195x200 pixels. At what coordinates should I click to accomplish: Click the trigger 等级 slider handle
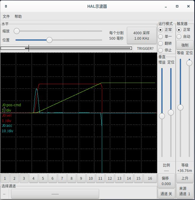pyautogui.click(x=180, y=107)
